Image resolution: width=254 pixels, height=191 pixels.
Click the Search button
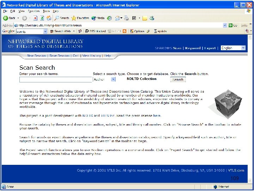coord(178,80)
